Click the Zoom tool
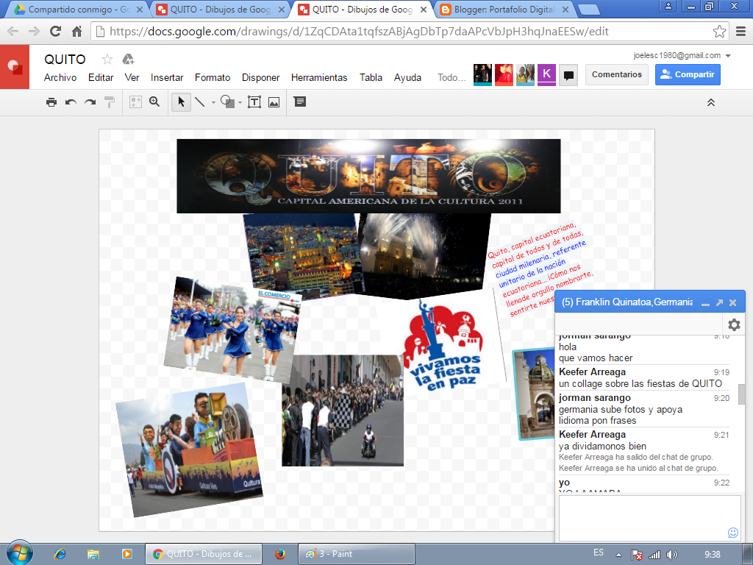The width and height of the screenshot is (753, 565). (154, 102)
